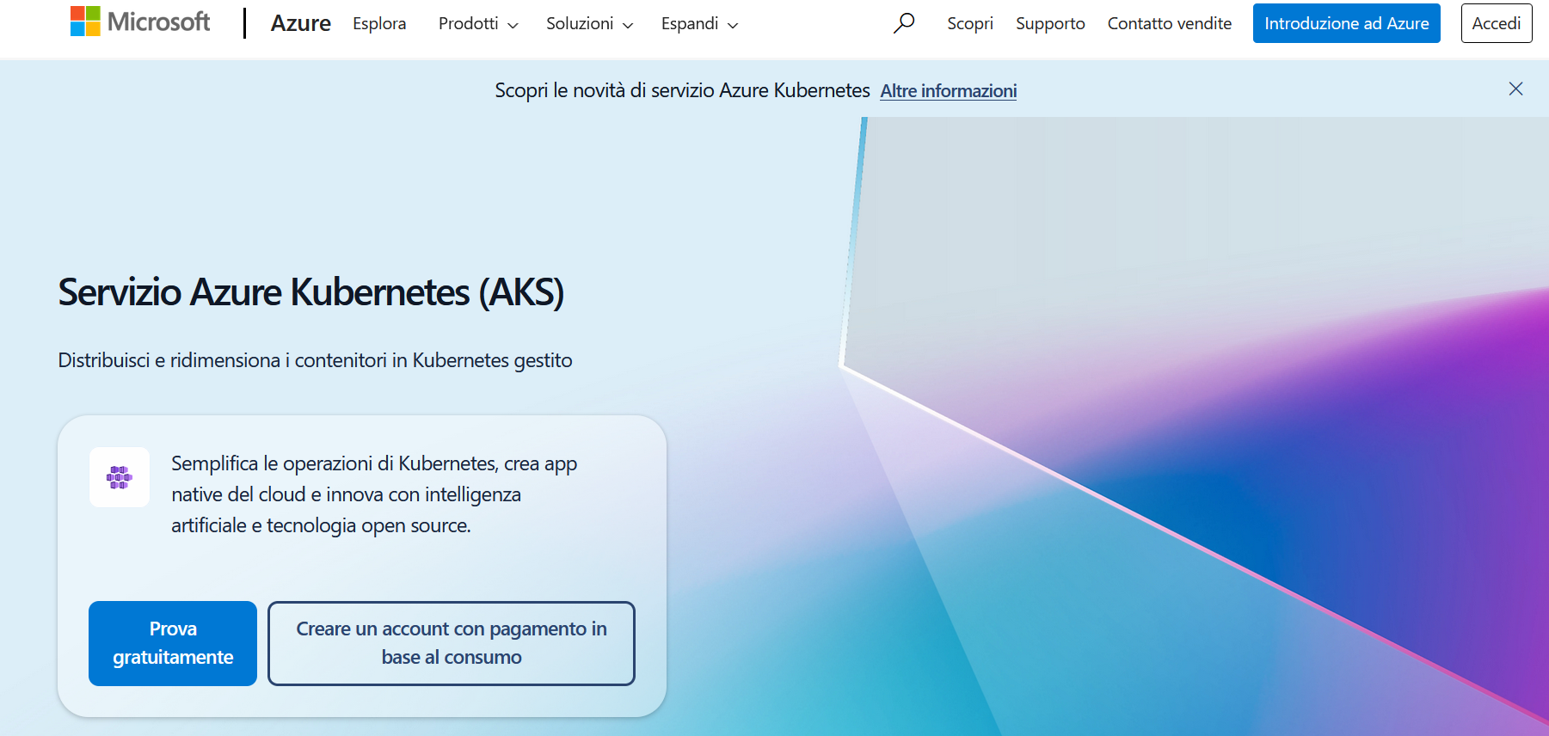1549x736 pixels.
Task: Open the Supporto link
Action: pos(1050,23)
